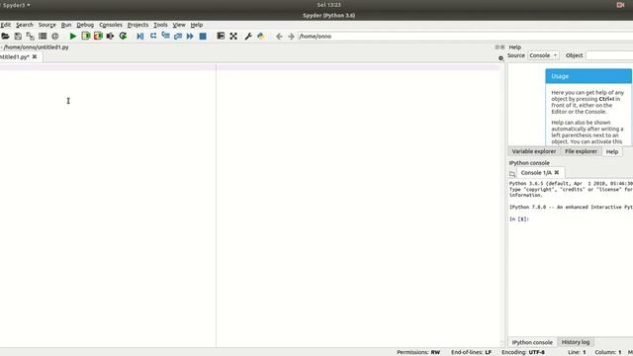Click the screen recording indicator in top bar
This screenshot has height=356, width=633.
tap(620, 5)
